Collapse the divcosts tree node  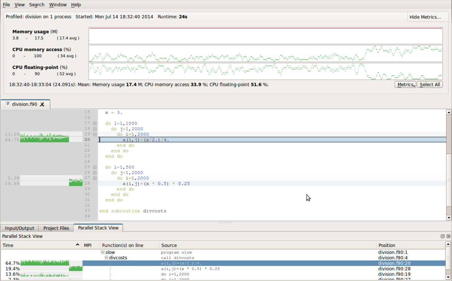point(106,258)
